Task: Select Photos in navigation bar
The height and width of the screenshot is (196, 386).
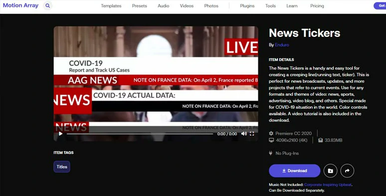Action: pos(211,6)
